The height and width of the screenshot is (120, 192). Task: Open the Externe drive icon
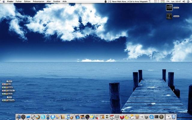pos(169,16)
